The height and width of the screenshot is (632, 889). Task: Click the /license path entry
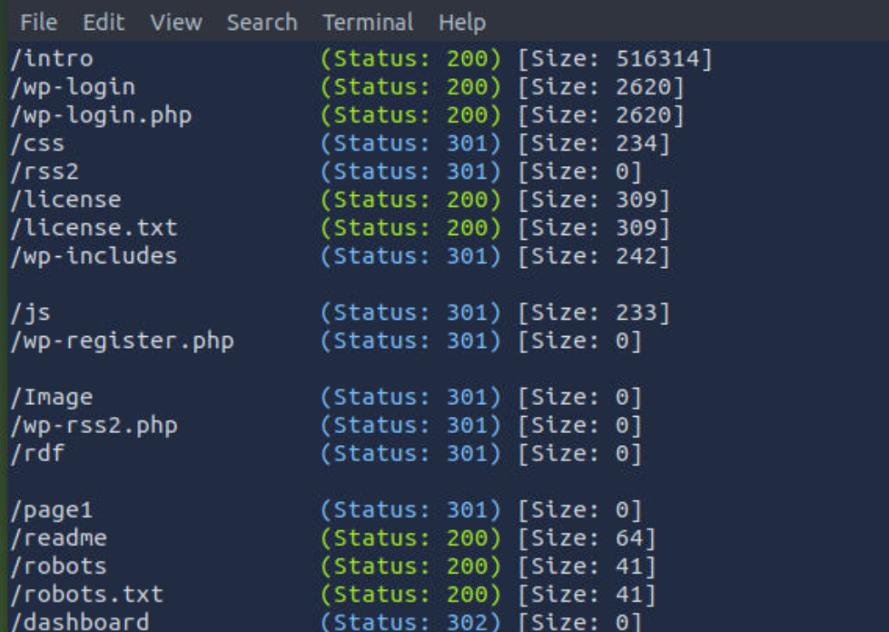65,200
